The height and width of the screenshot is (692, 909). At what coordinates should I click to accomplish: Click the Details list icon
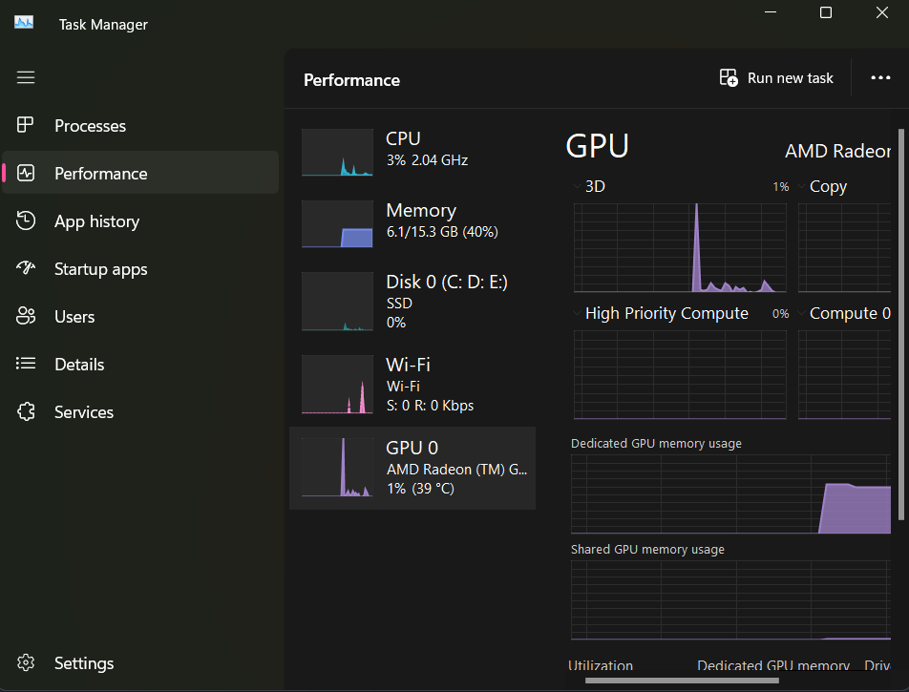(26, 364)
